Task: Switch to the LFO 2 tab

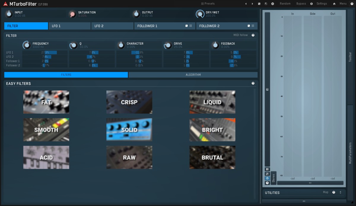Action: coord(112,26)
